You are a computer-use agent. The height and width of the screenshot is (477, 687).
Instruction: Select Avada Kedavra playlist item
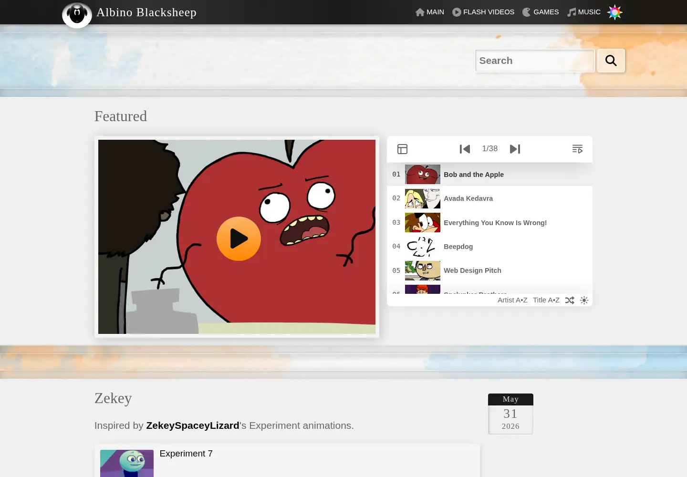tap(489, 198)
